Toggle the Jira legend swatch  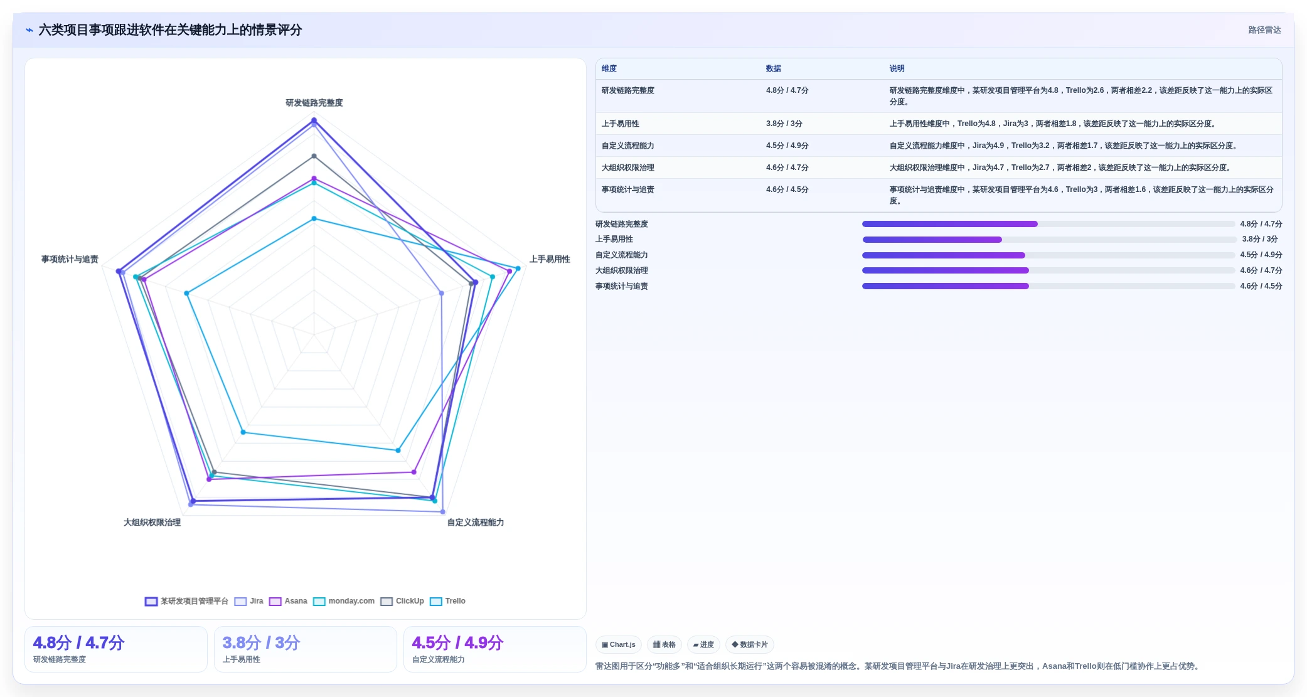pyautogui.click(x=240, y=601)
